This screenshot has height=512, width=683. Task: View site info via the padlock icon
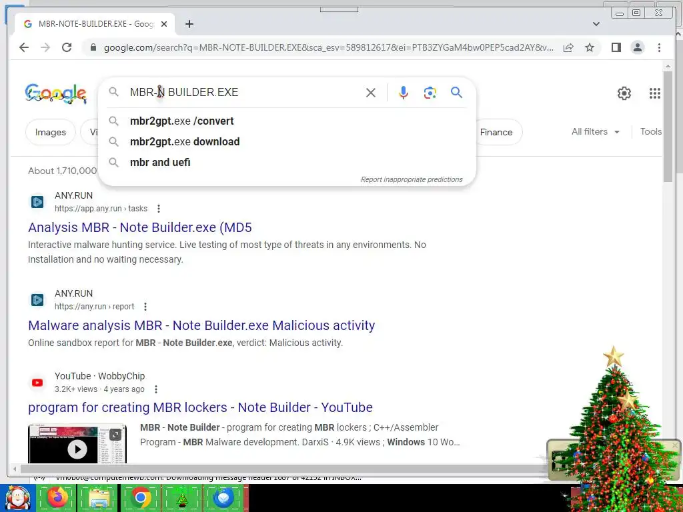coord(93,47)
